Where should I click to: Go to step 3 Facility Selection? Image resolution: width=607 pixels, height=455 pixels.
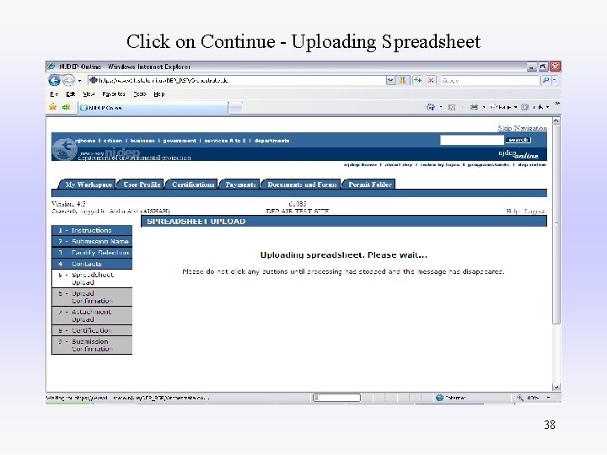92,253
